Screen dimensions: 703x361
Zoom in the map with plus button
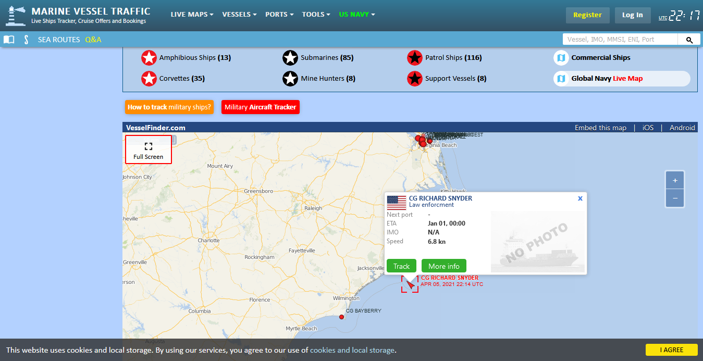tap(675, 180)
